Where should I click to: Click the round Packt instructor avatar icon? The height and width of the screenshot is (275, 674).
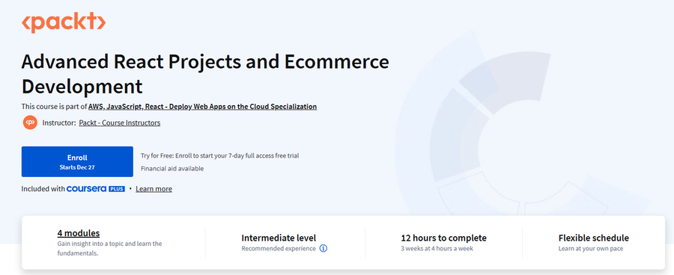click(30, 123)
